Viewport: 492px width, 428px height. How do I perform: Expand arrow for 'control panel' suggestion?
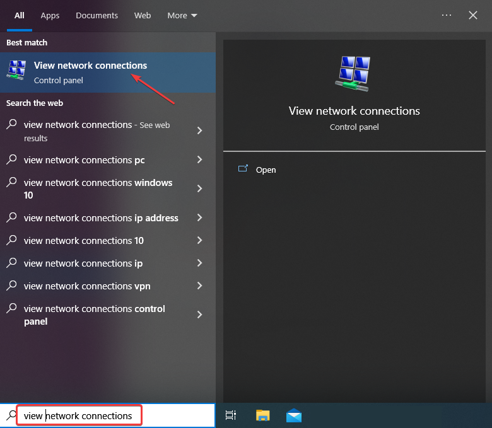point(199,315)
